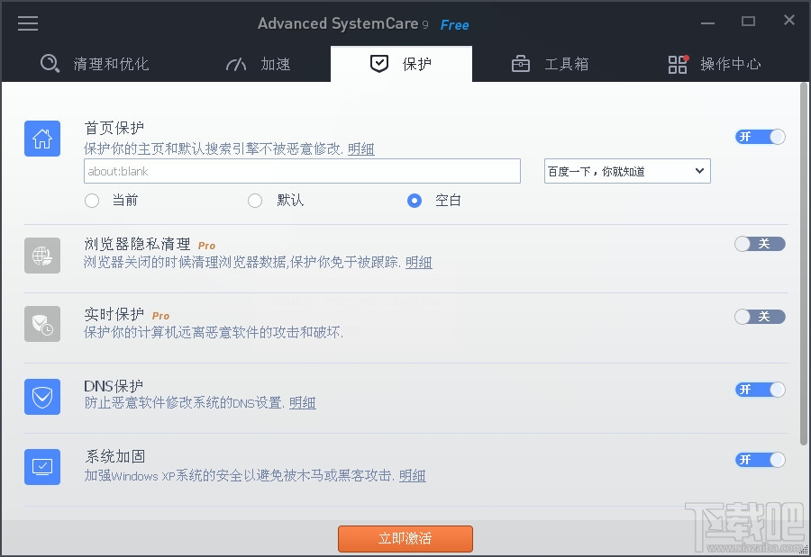This screenshot has width=811, height=557.
Task: Turn off the 首页保护 switch
Action: [x=760, y=137]
